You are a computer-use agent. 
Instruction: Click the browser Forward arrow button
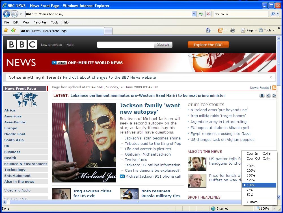point(15,14)
